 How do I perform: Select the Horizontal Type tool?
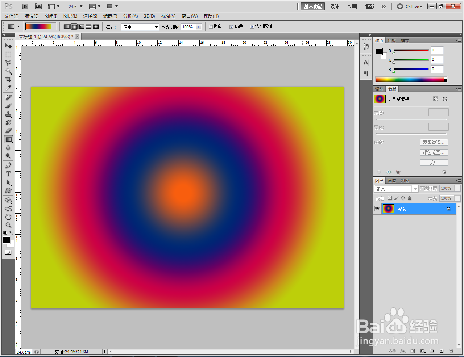click(x=8, y=174)
